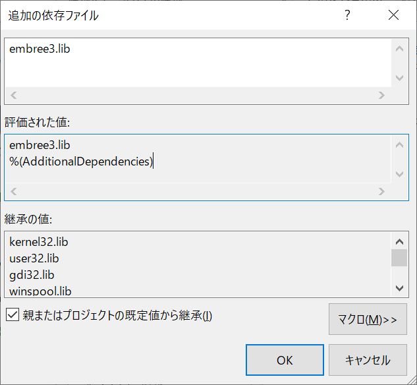Toggle 親またはプロジェクトの既定値から継承 checkbox

tap(13, 316)
